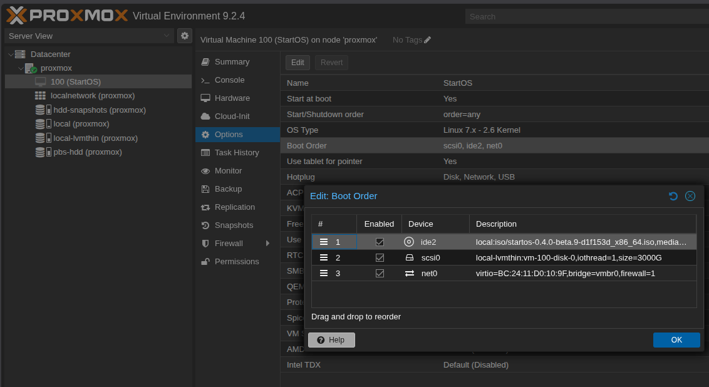Screen dimensions: 709x387
Task: Click the local storage icon
Action: pos(43,124)
